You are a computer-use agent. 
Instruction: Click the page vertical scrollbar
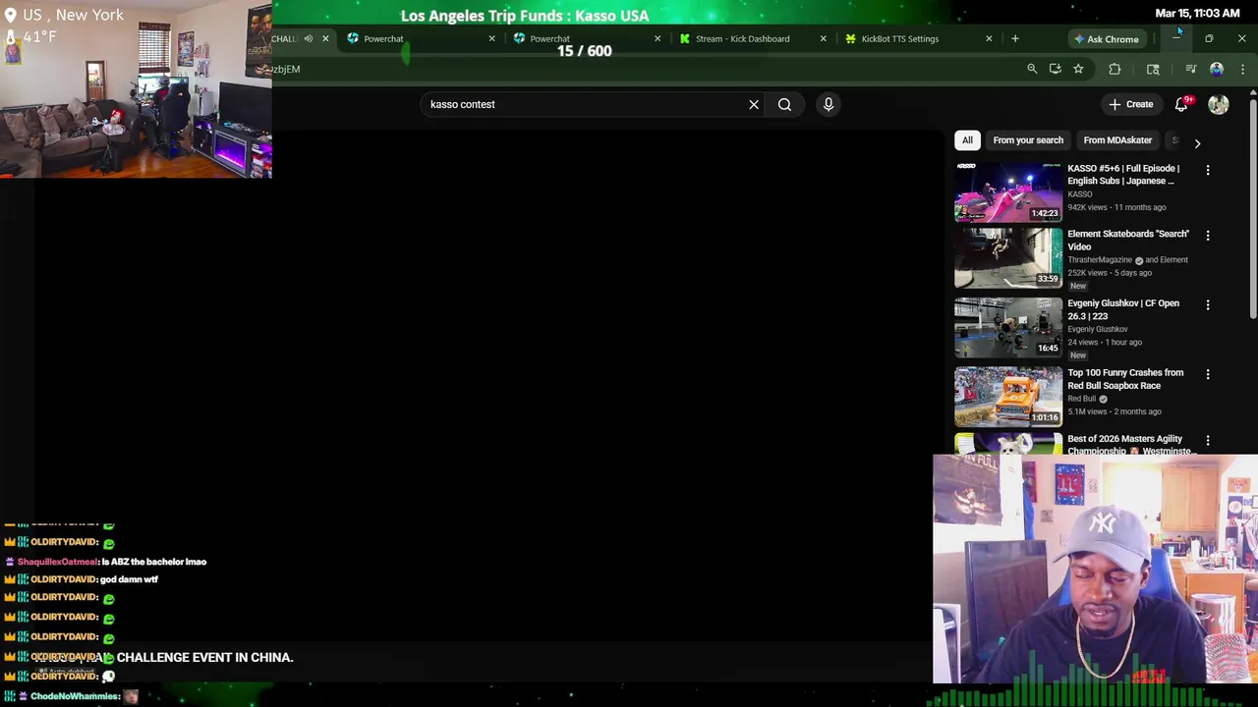(x=1253, y=208)
